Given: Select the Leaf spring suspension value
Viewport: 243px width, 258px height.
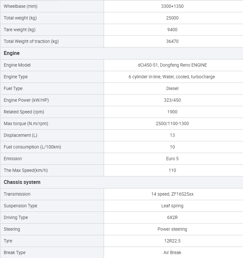Looking at the screenshot, I should click(x=172, y=206).
